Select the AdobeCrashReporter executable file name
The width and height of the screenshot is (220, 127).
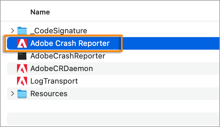click(x=67, y=56)
